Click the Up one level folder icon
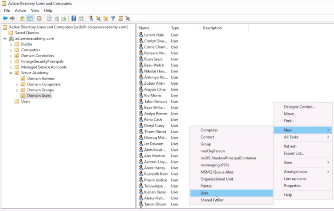Image resolution: width=334 pixels, height=211 pixels. [22, 18]
